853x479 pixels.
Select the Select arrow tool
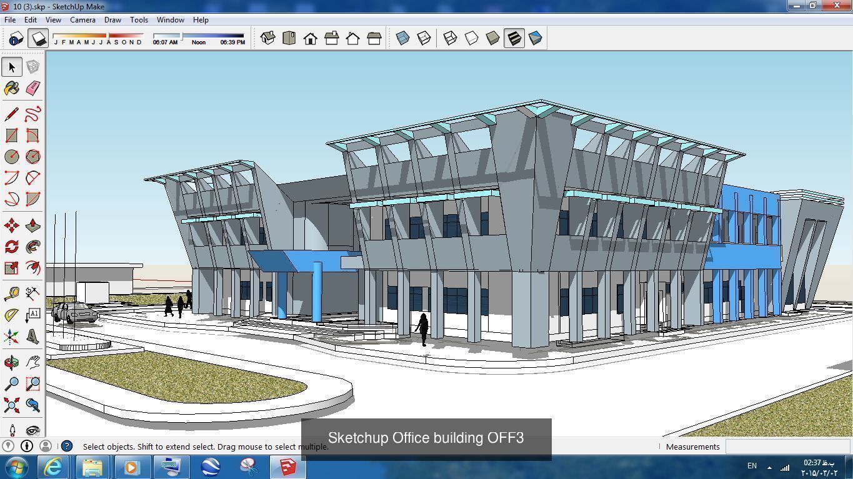click(11, 67)
